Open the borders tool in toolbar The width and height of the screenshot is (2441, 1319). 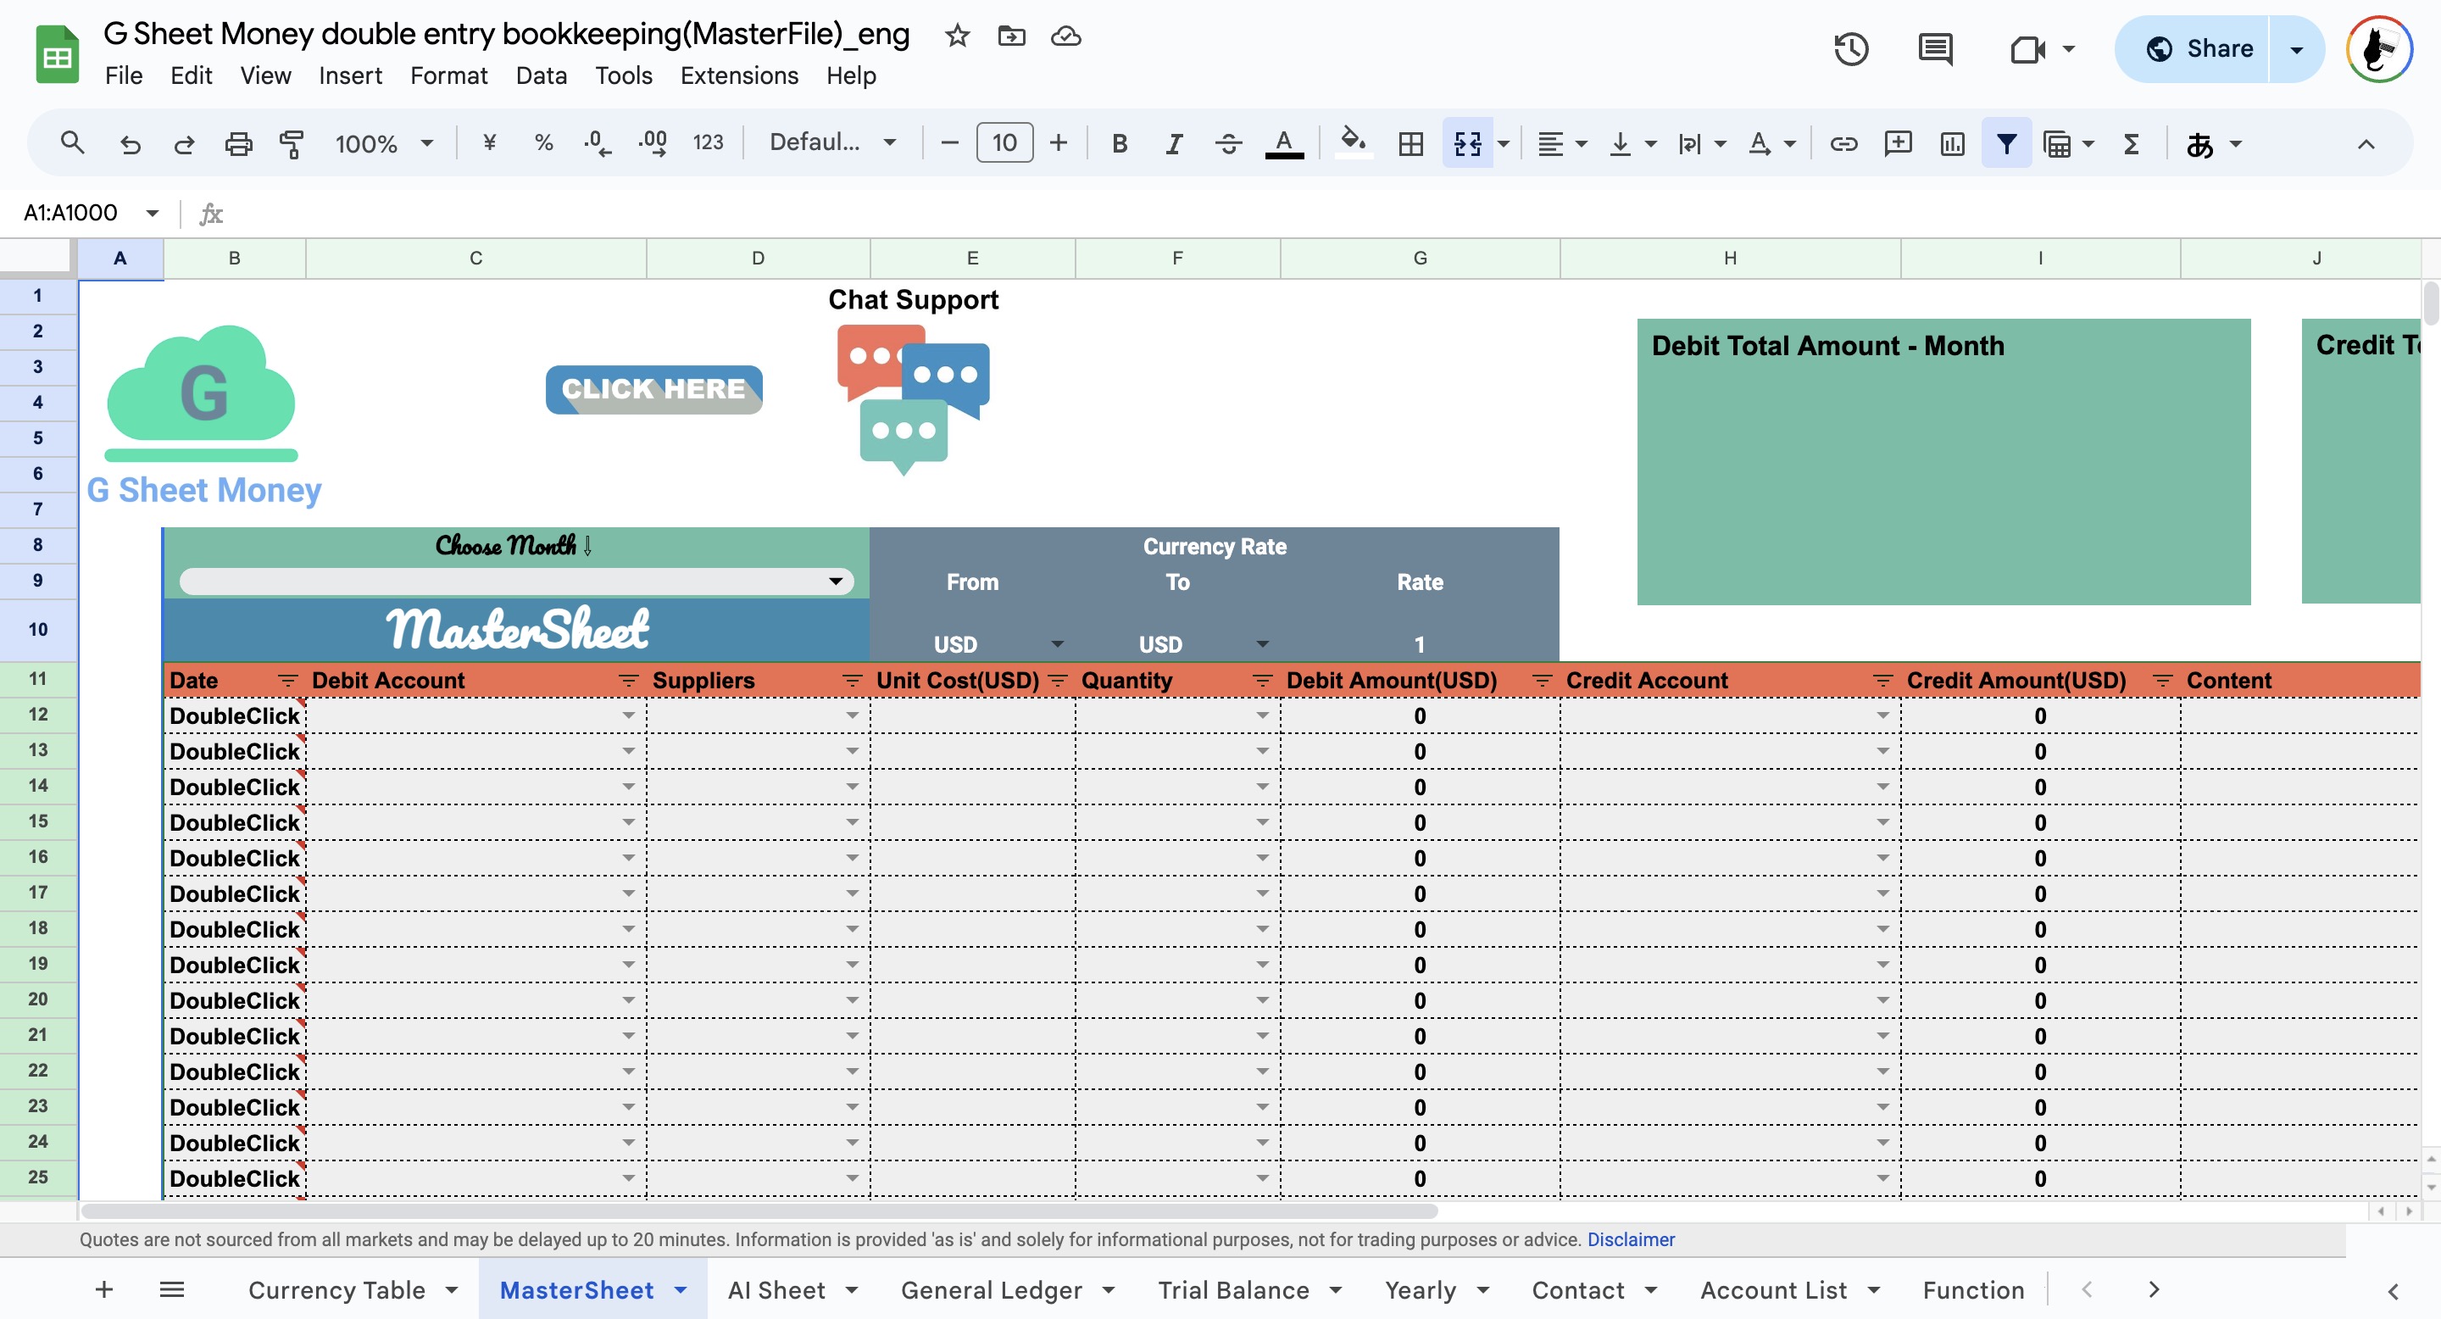pyautogui.click(x=1410, y=143)
